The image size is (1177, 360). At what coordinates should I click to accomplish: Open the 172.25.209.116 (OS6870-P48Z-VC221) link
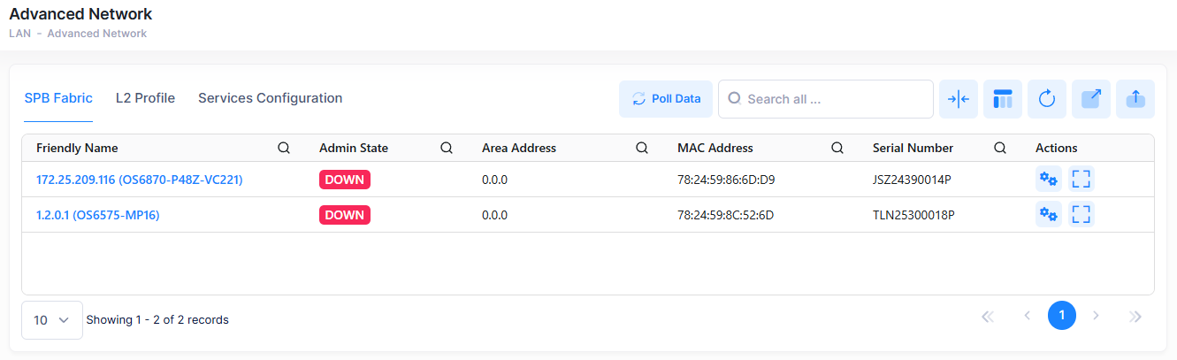pos(139,180)
